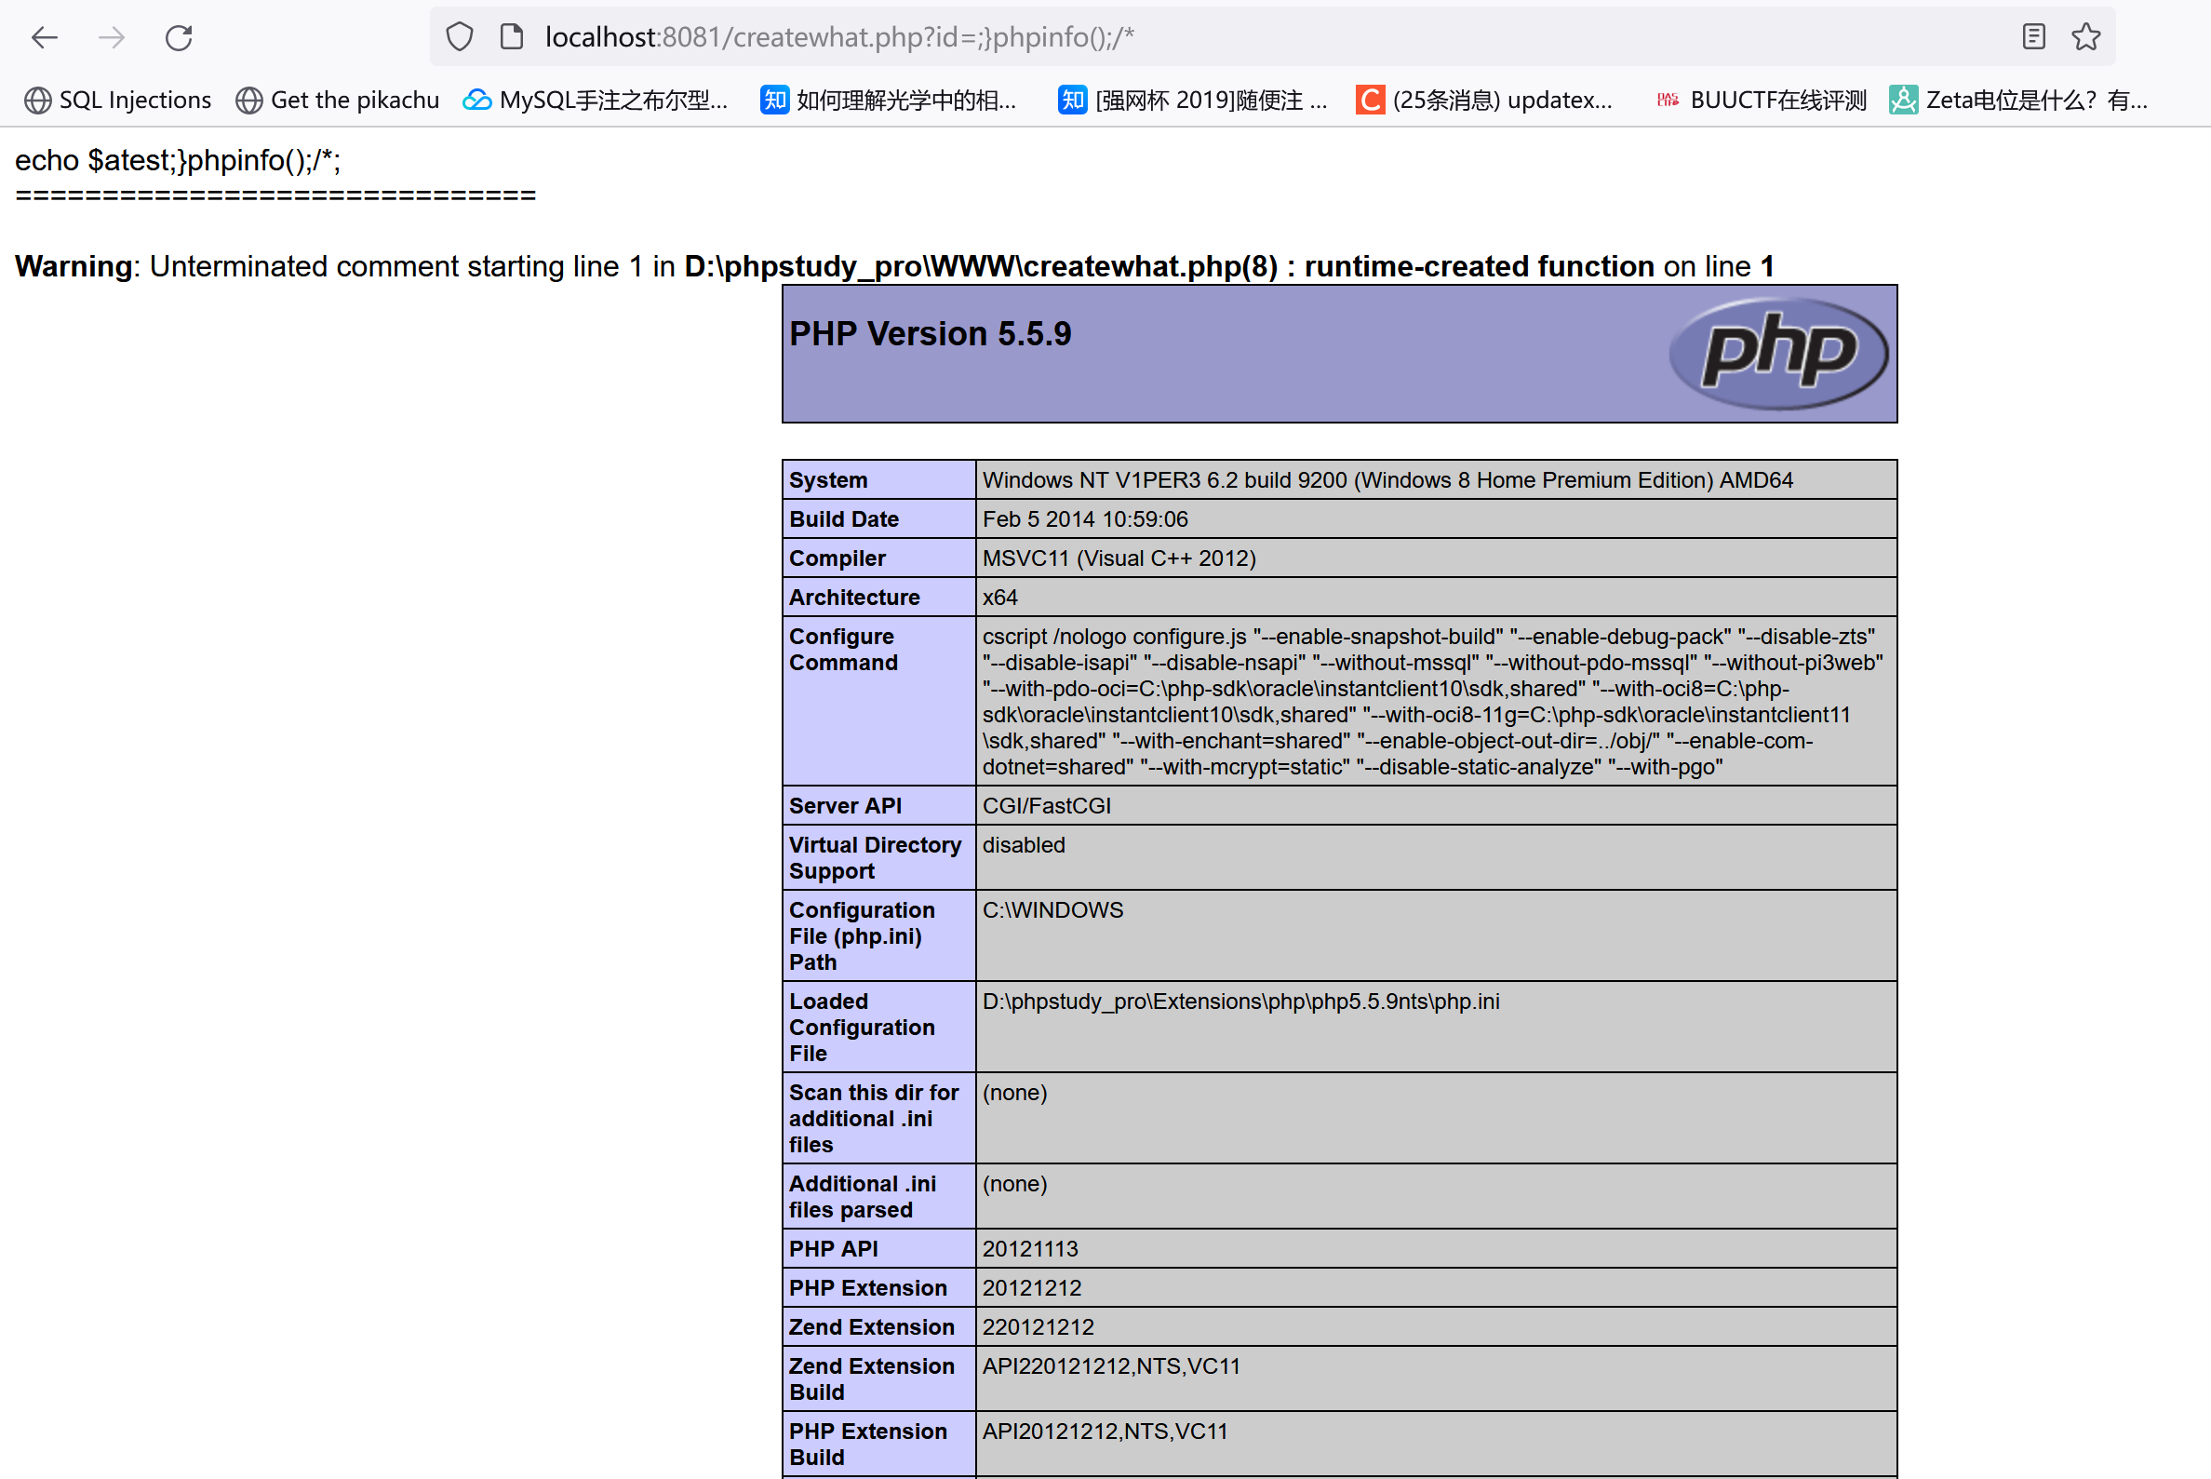Screen dimensions: 2211x1479
Task: Click the 'MSVC11 (Visual C++ 2012)' value
Action: pyautogui.click(x=1119, y=558)
